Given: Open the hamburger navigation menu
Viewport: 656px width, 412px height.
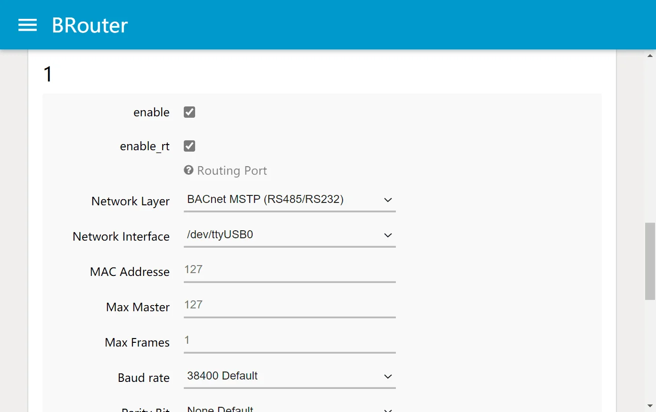Looking at the screenshot, I should (x=27, y=25).
